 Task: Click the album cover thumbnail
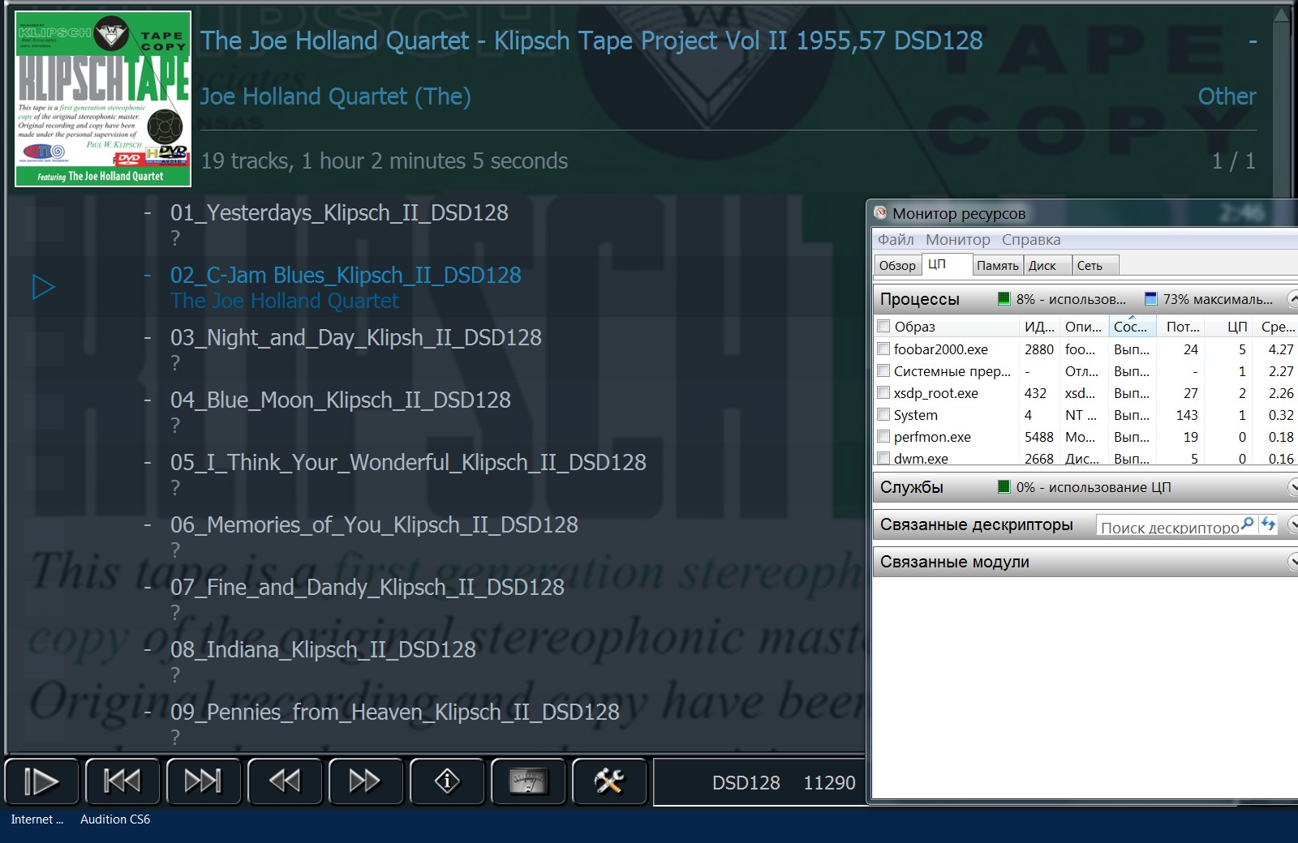pyautogui.click(x=103, y=99)
